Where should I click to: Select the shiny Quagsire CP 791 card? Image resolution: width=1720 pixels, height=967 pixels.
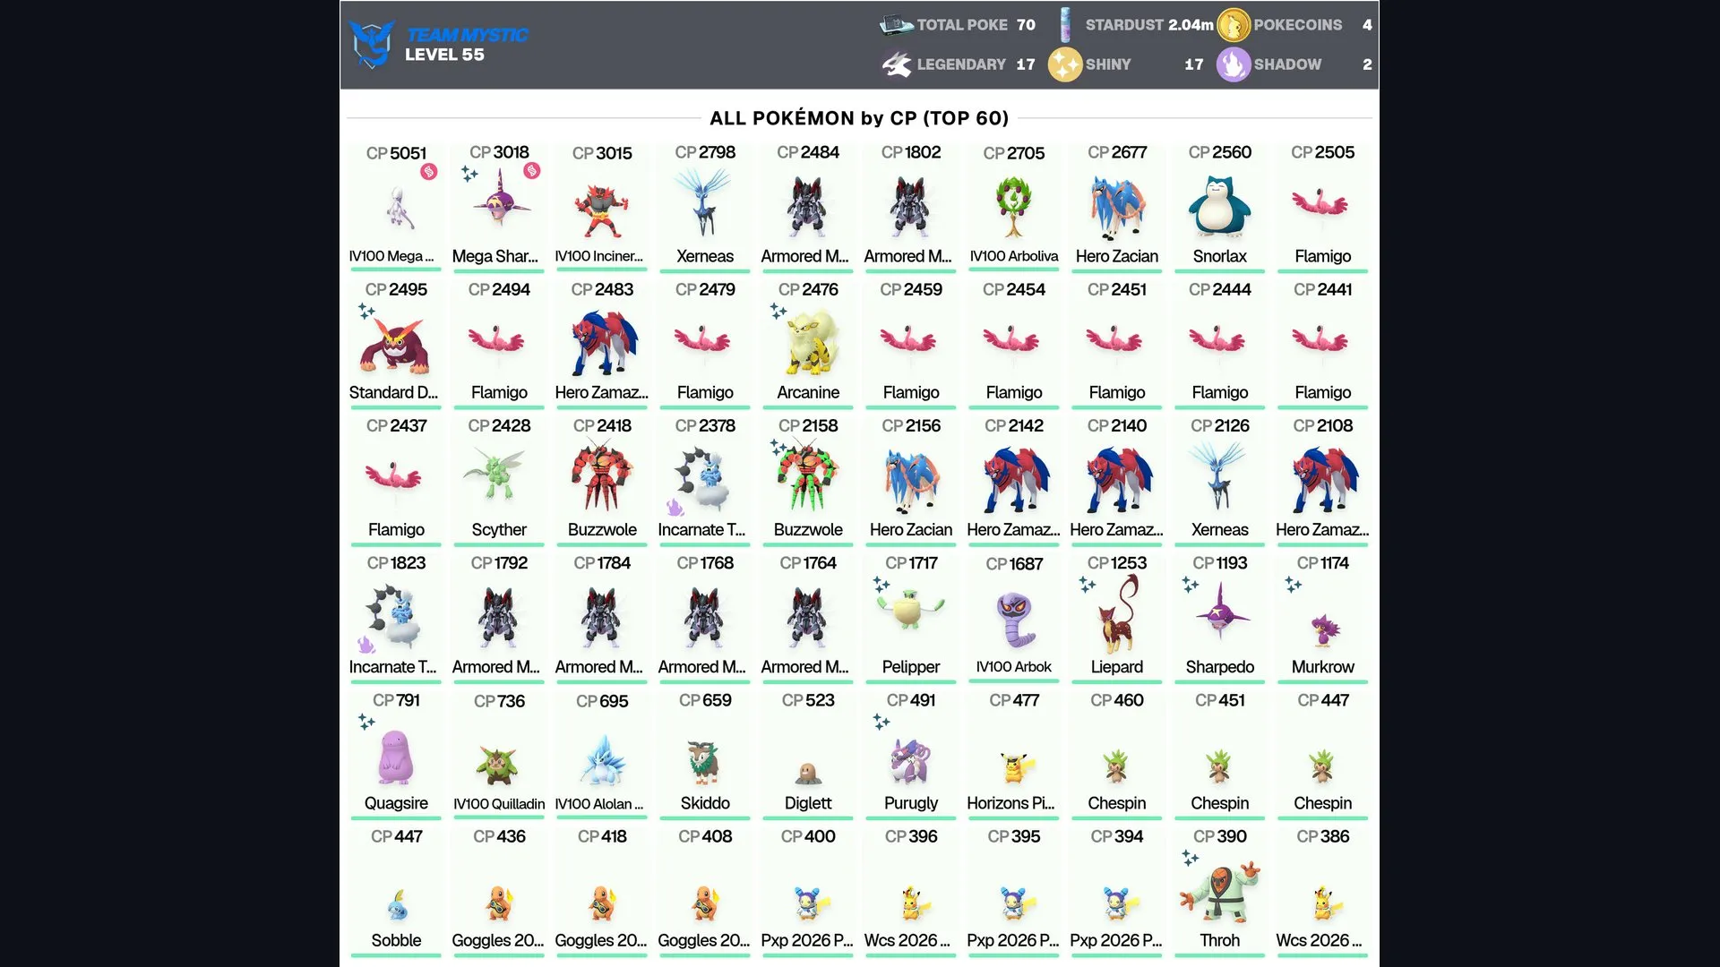tap(396, 755)
